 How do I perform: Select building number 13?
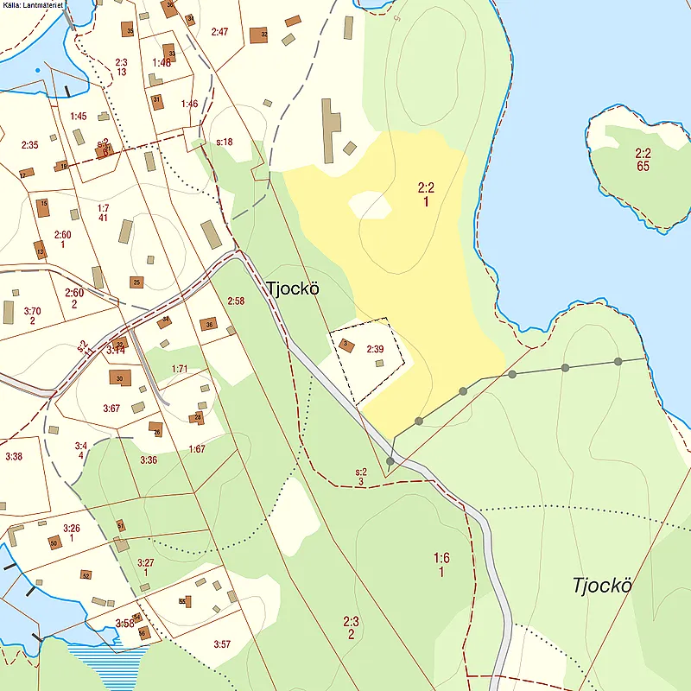click(x=40, y=250)
